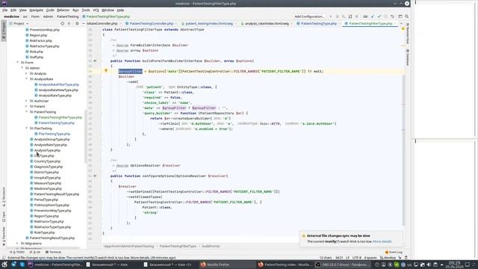Expand the Patient folder
Screen dimensions: 478x269
pyautogui.click(x=27, y=106)
